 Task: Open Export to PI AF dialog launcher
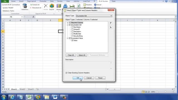coord(54,14)
